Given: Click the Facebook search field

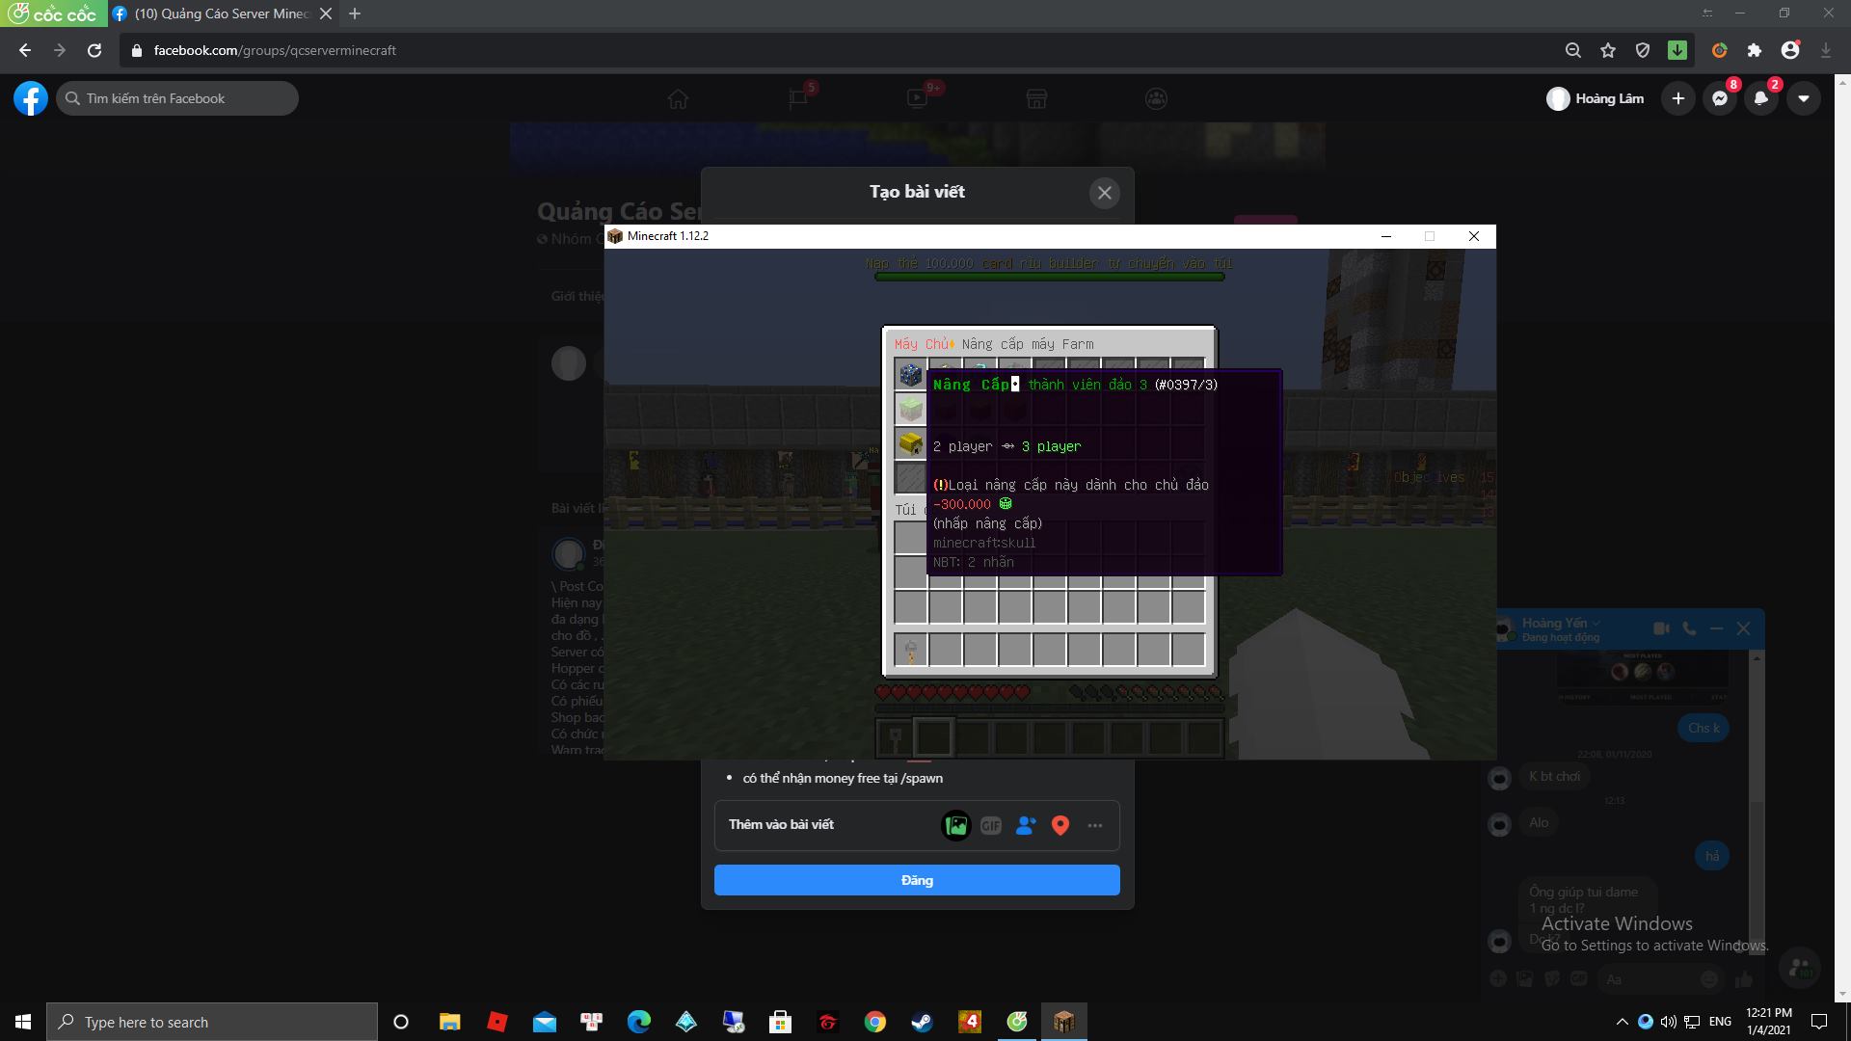Looking at the screenshot, I should click(x=178, y=98).
